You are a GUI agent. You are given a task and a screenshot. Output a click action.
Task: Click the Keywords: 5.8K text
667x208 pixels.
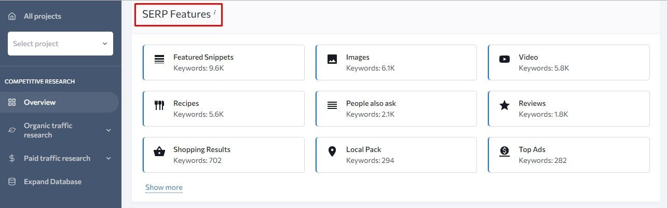544,68
